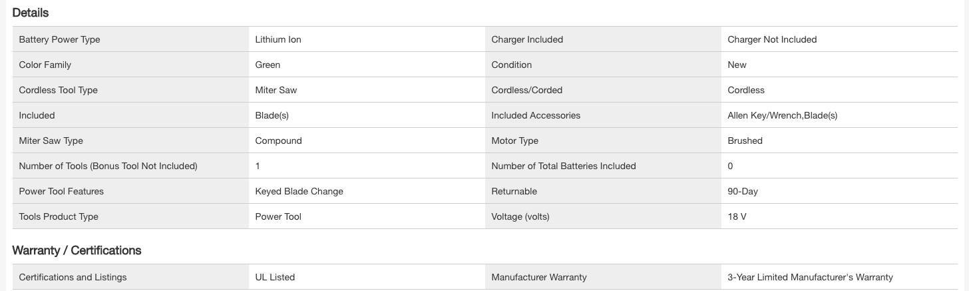Click the Compound miter saw type value
The width and height of the screenshot is (969, 291).
click(278, 141)
